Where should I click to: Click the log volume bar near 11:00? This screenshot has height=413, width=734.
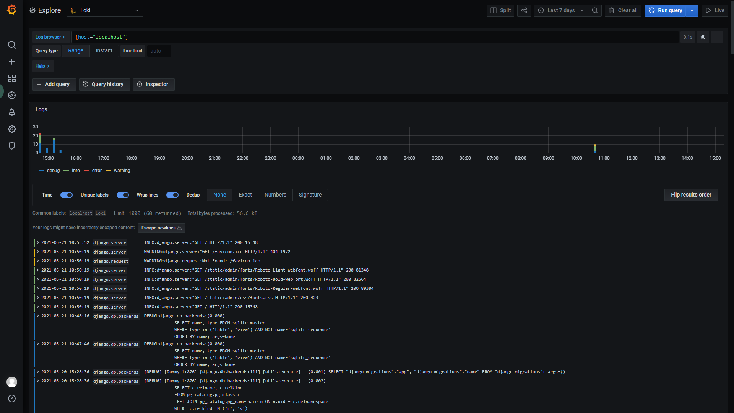point(595,149)
